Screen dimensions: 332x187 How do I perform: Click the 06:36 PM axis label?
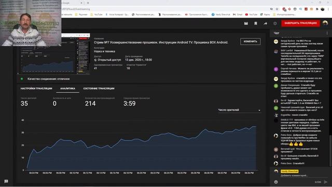[249, 173]
